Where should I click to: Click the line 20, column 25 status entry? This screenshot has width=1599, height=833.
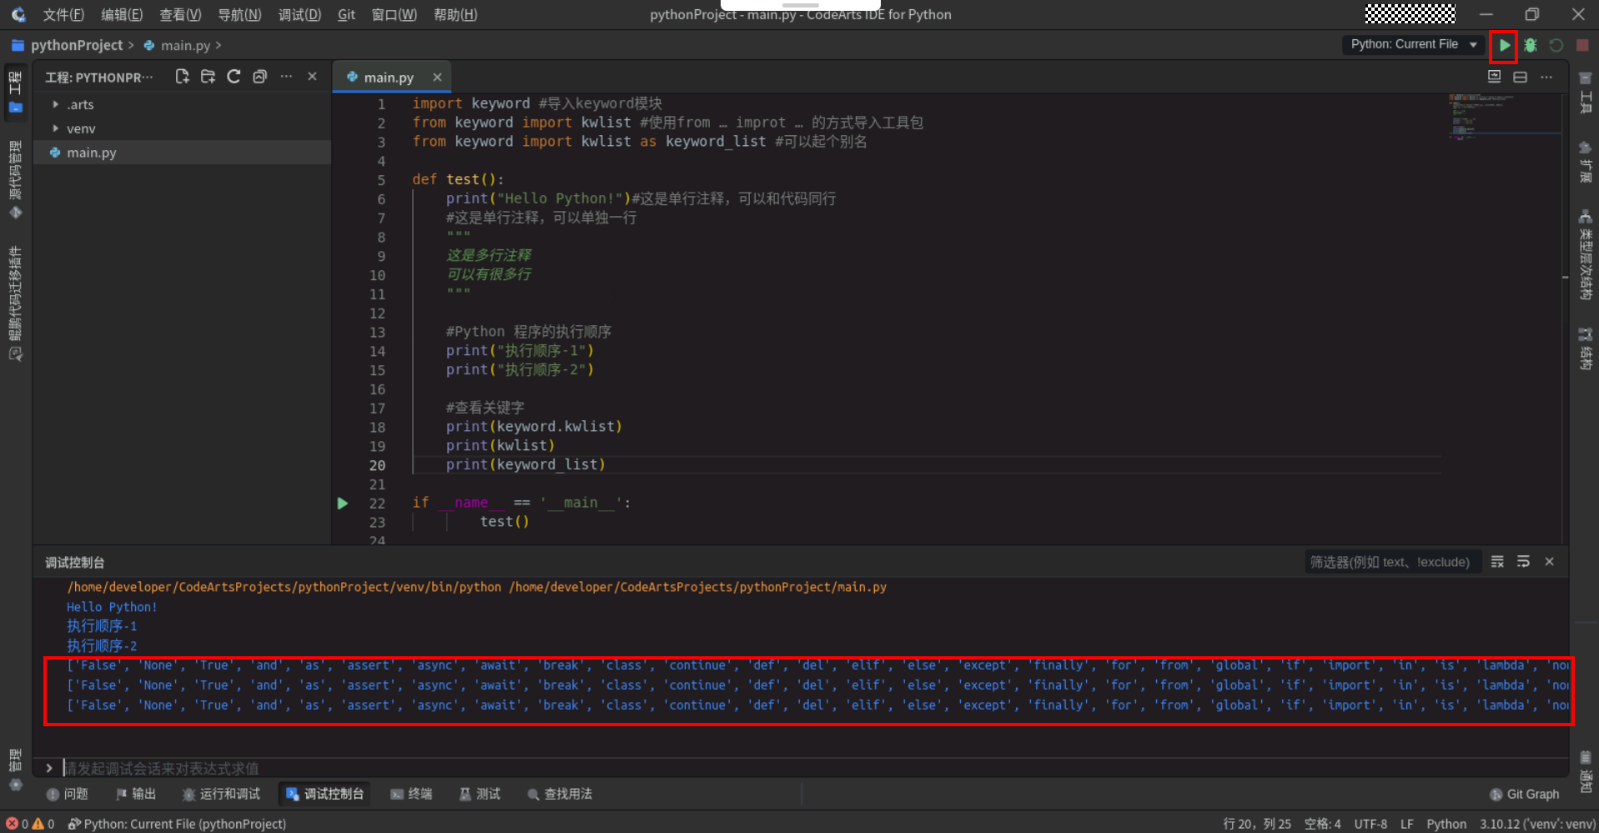1257,824
